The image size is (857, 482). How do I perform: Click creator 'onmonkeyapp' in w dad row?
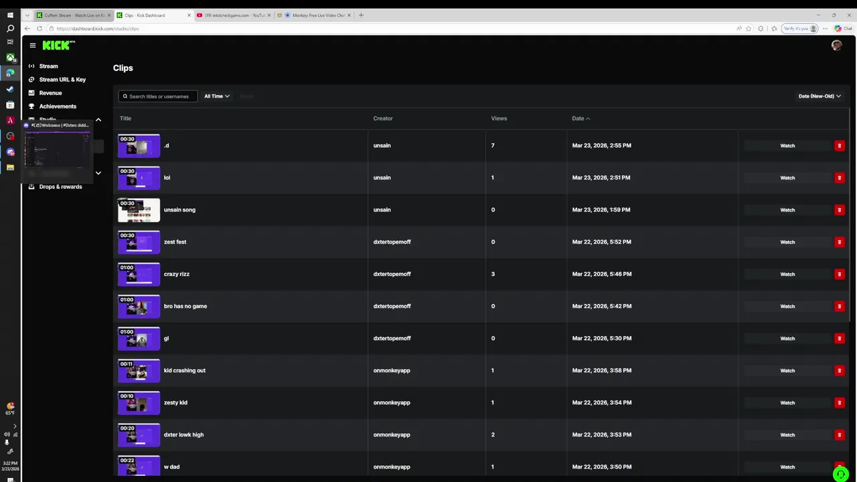pos(392,467)
